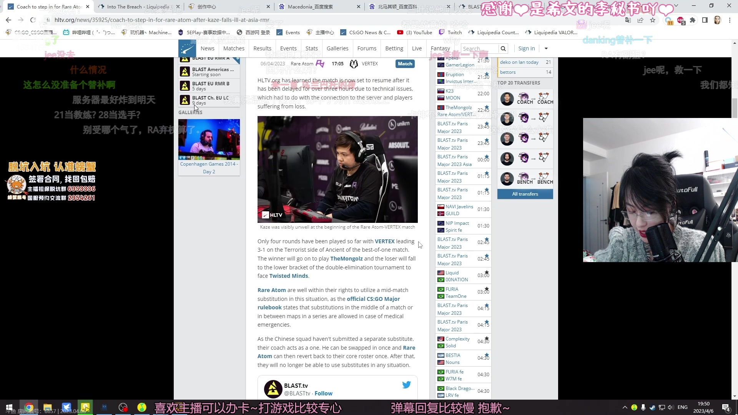Open Liquid vs 00NATION match
The height and width of the screenshot is (415, 738).
point(463,276)
